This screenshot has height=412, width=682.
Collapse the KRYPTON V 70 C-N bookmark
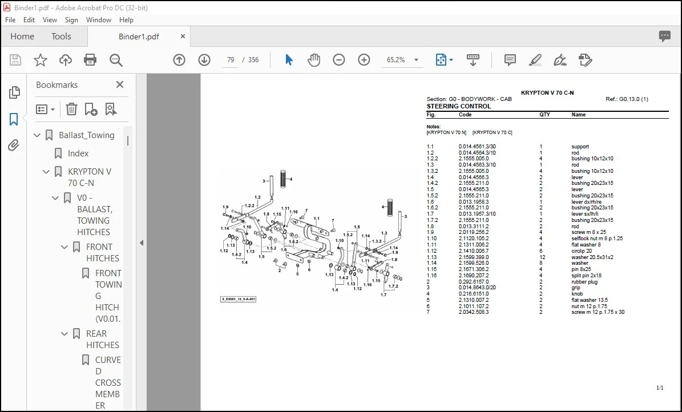point(46,172)
